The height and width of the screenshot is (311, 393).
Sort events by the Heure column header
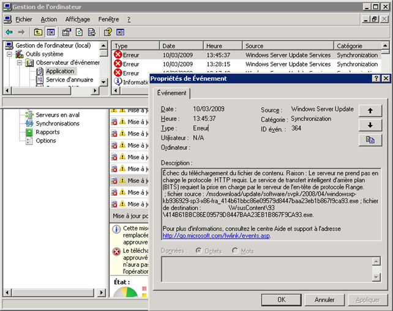(x=223, y=46)
